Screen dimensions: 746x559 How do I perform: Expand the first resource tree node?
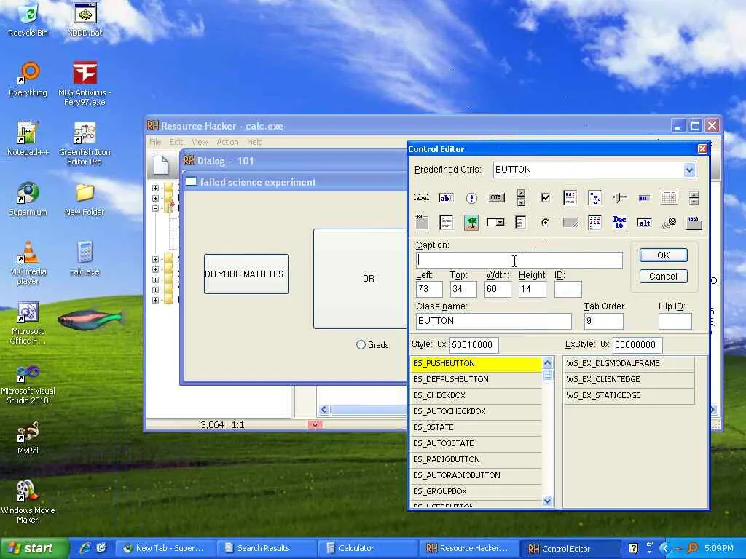155,188
